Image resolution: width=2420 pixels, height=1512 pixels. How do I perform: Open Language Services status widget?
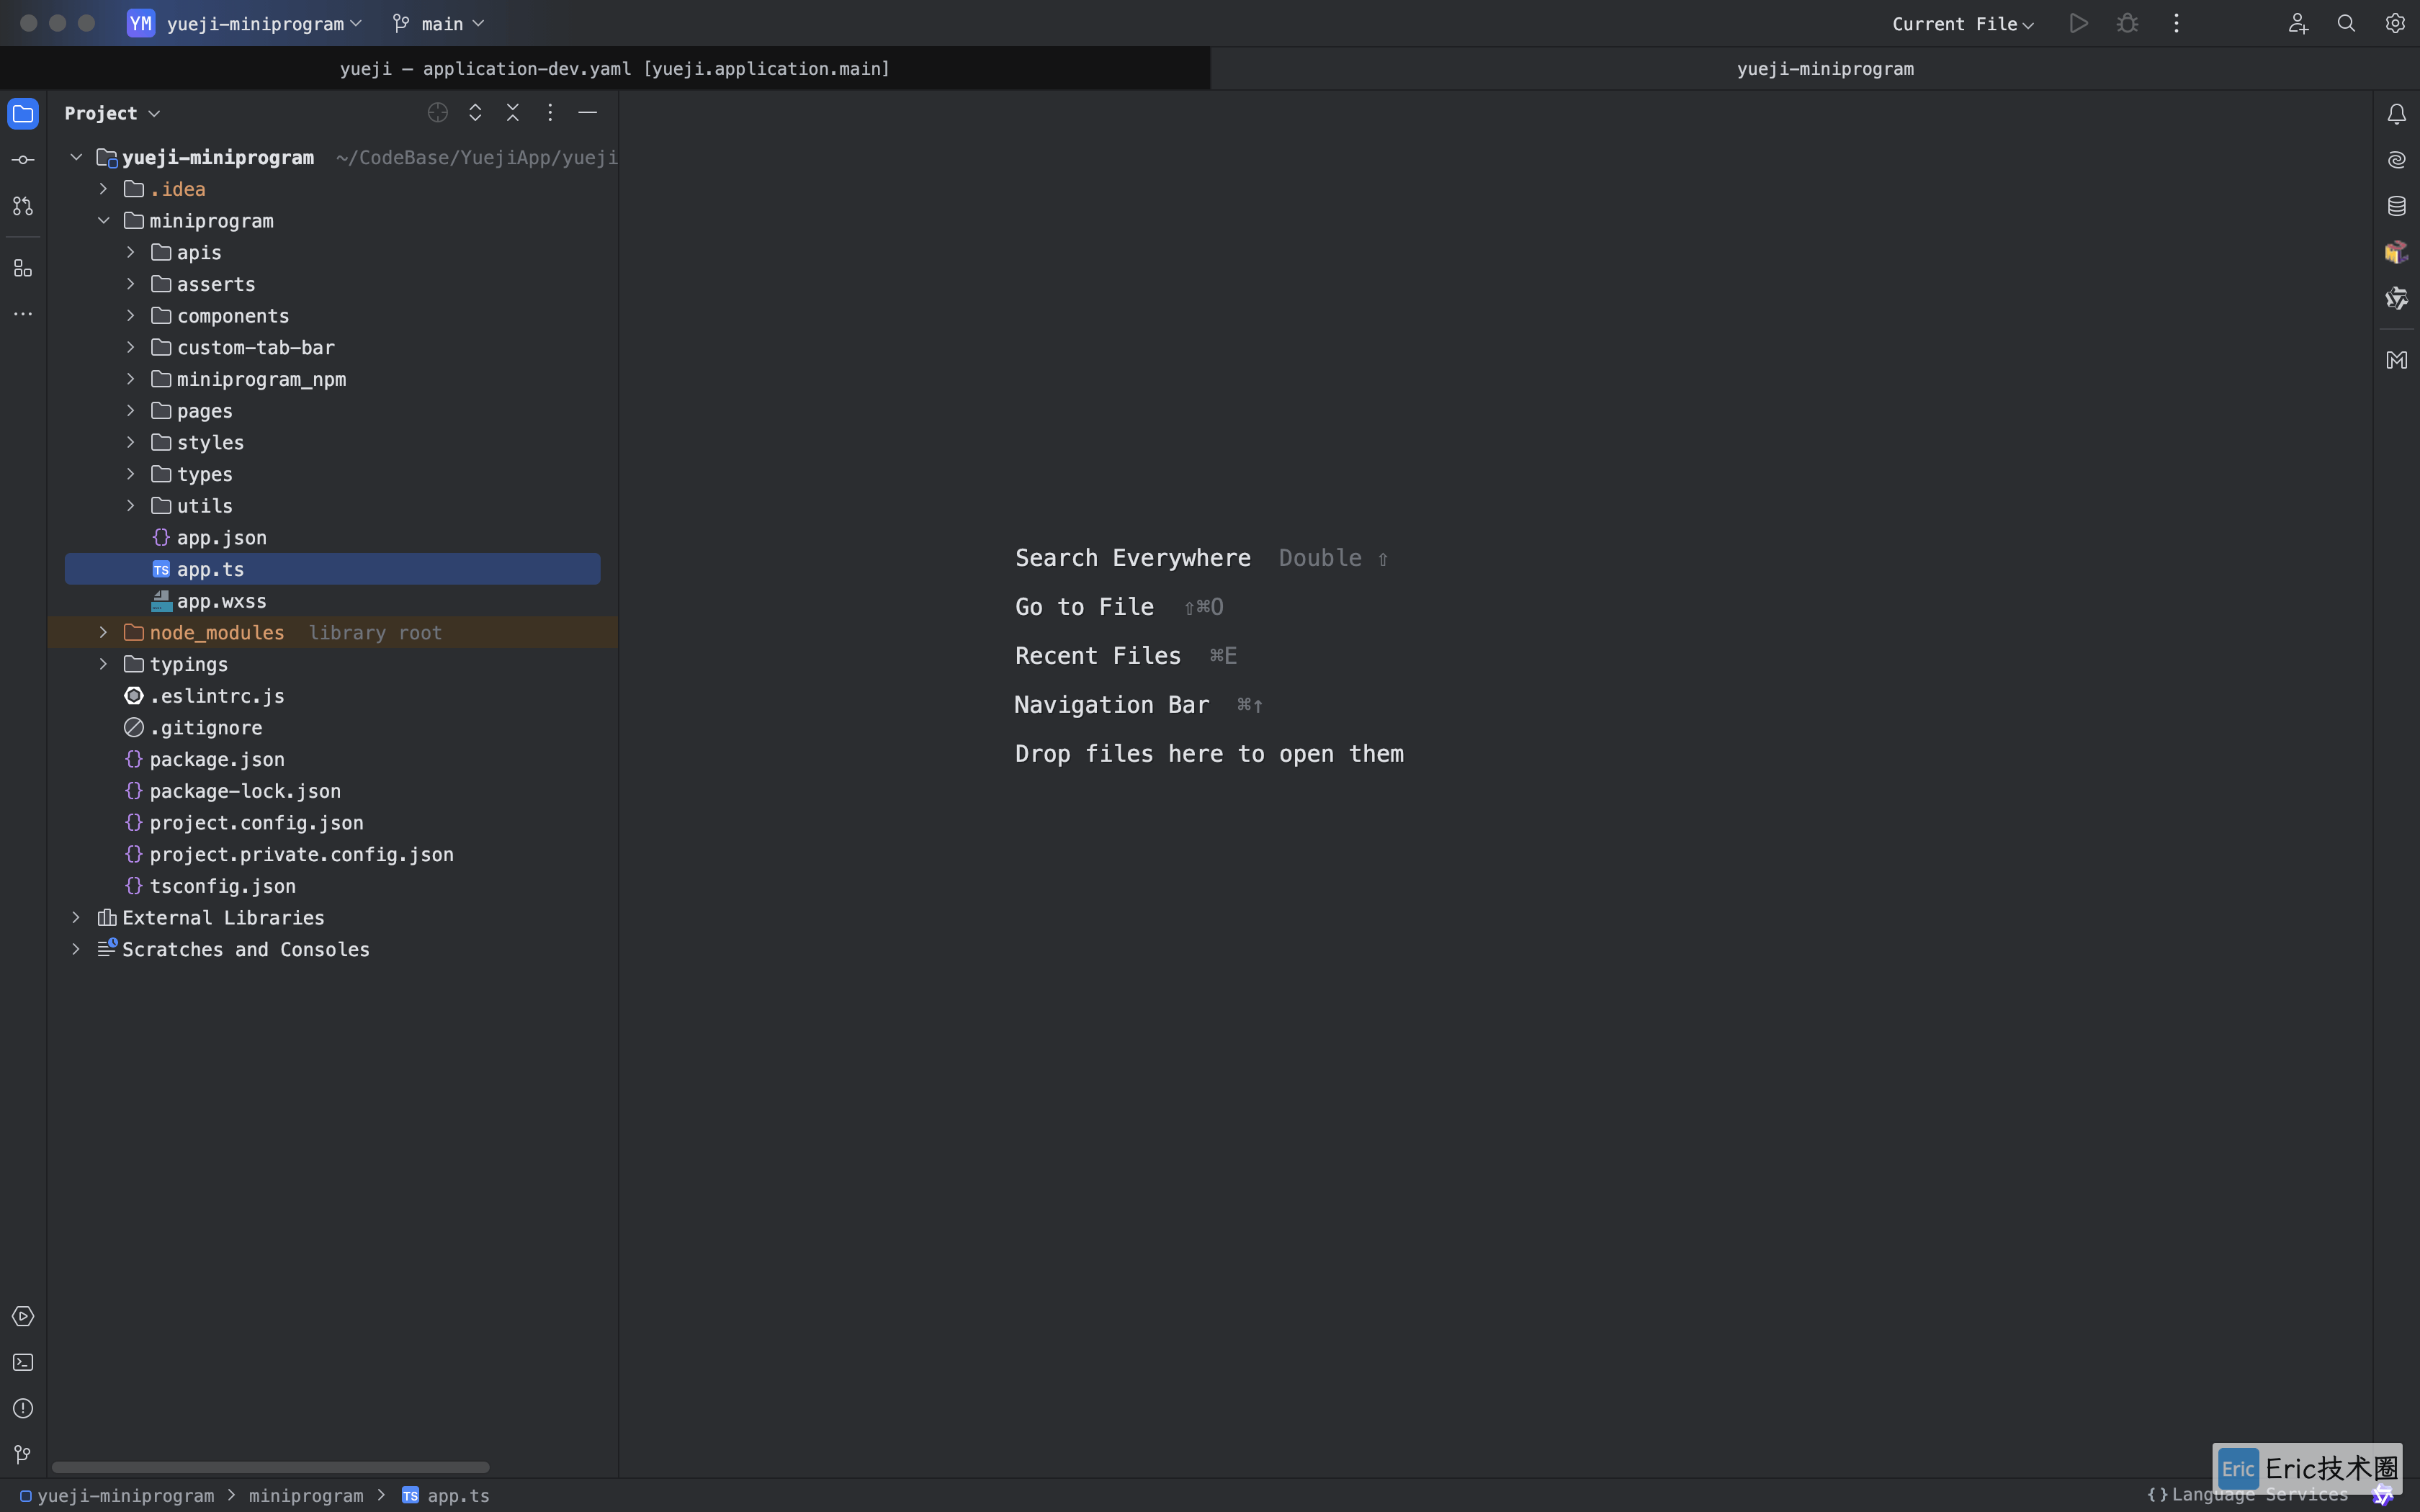(x=2247, y=1495)
